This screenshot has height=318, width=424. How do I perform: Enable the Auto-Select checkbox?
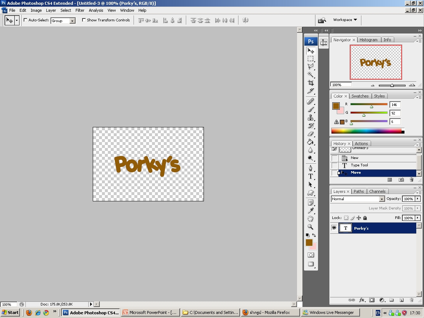[x=25, y=20]
